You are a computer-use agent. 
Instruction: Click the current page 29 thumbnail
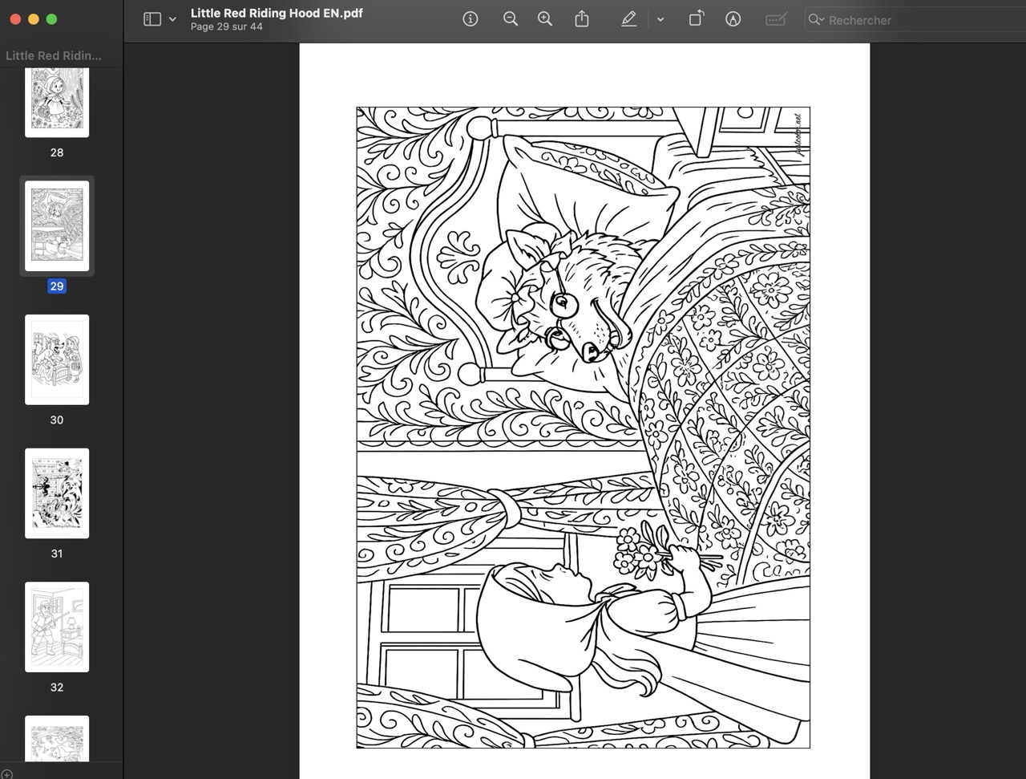click(x=57, y=226)
